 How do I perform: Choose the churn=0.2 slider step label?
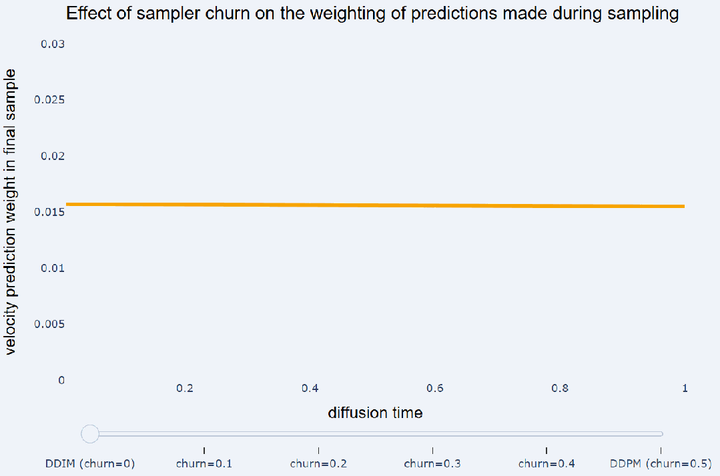coord(318,463)
